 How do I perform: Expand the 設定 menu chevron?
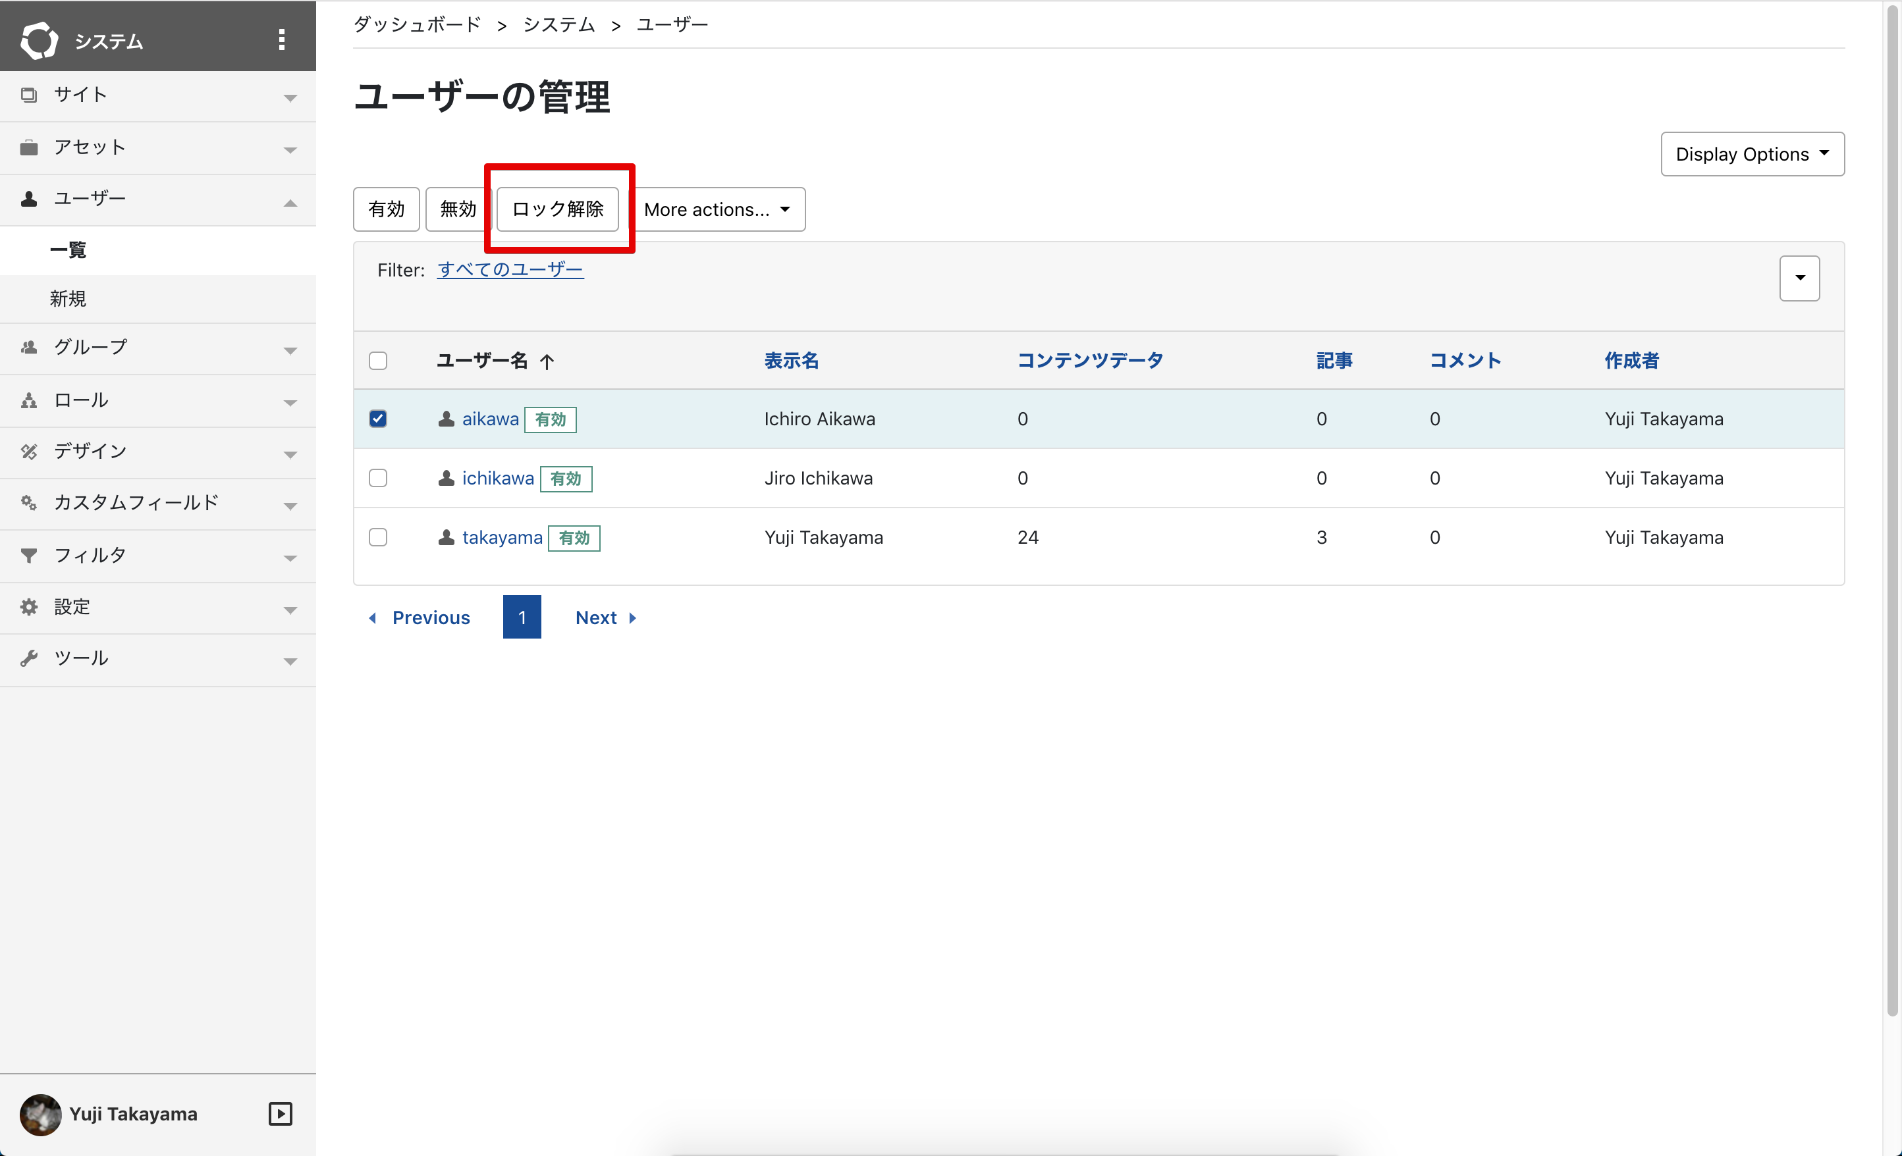[290, 610]
